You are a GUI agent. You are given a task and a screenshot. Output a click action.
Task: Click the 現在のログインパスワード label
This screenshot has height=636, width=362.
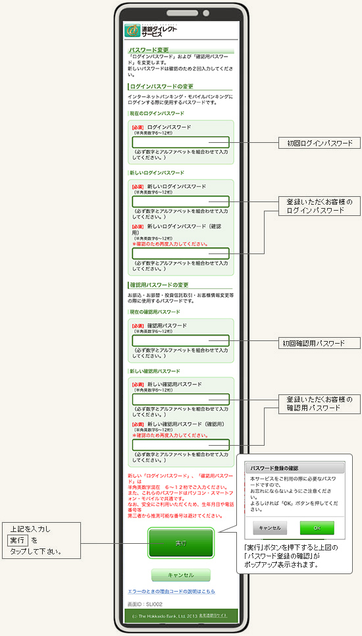point(157,113)
